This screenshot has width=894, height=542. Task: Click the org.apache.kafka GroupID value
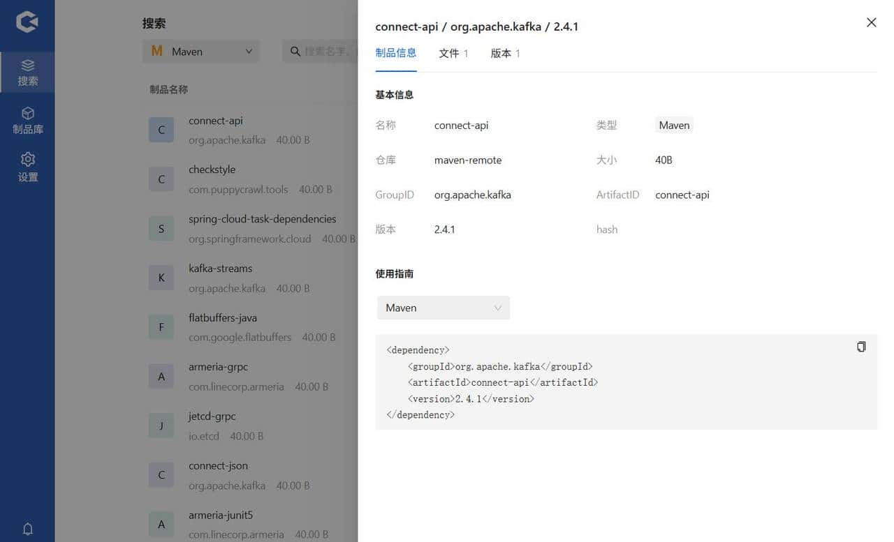click(x=473, y=195)
